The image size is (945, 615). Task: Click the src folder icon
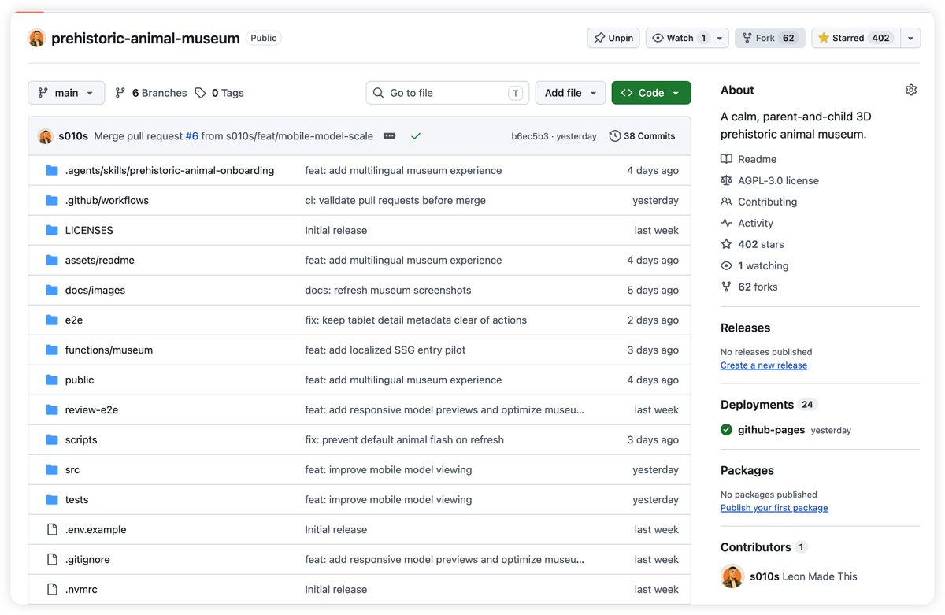coord(52,469)
